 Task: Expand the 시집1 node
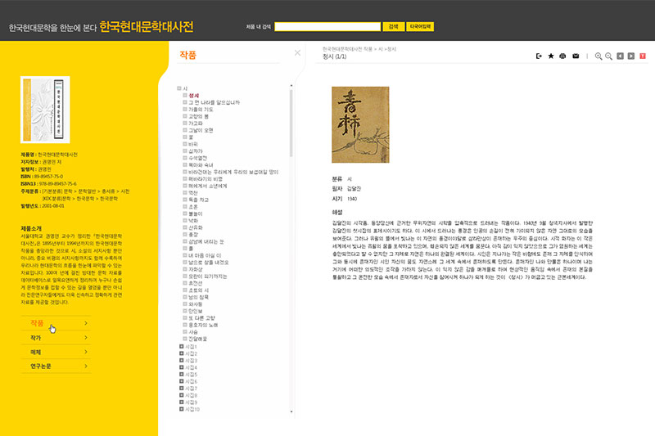(x=181, y=347)
